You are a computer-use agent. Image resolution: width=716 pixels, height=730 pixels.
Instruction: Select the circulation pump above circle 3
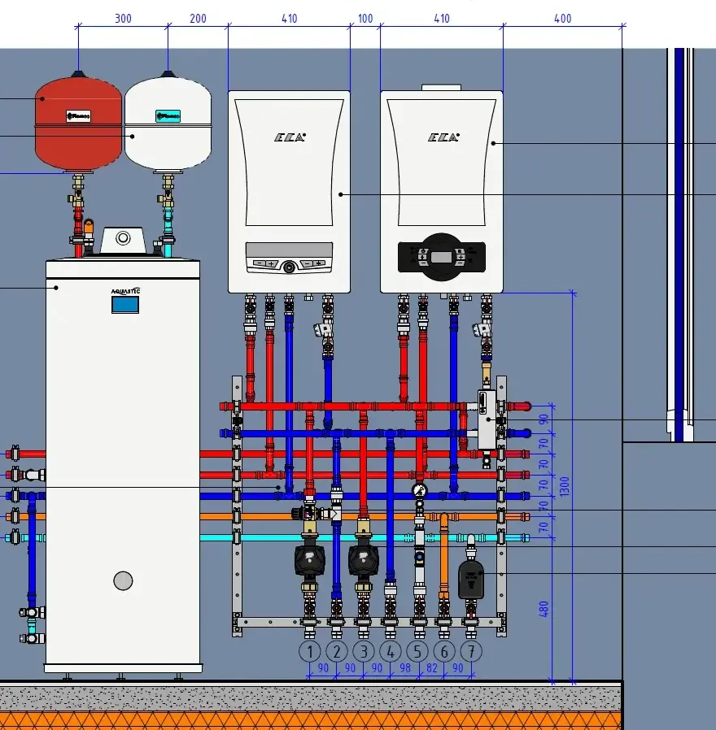(364, 560)
